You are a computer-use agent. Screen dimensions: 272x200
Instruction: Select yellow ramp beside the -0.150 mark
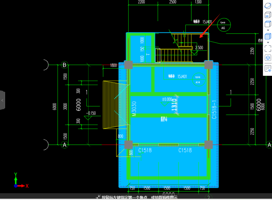(115, 105)
